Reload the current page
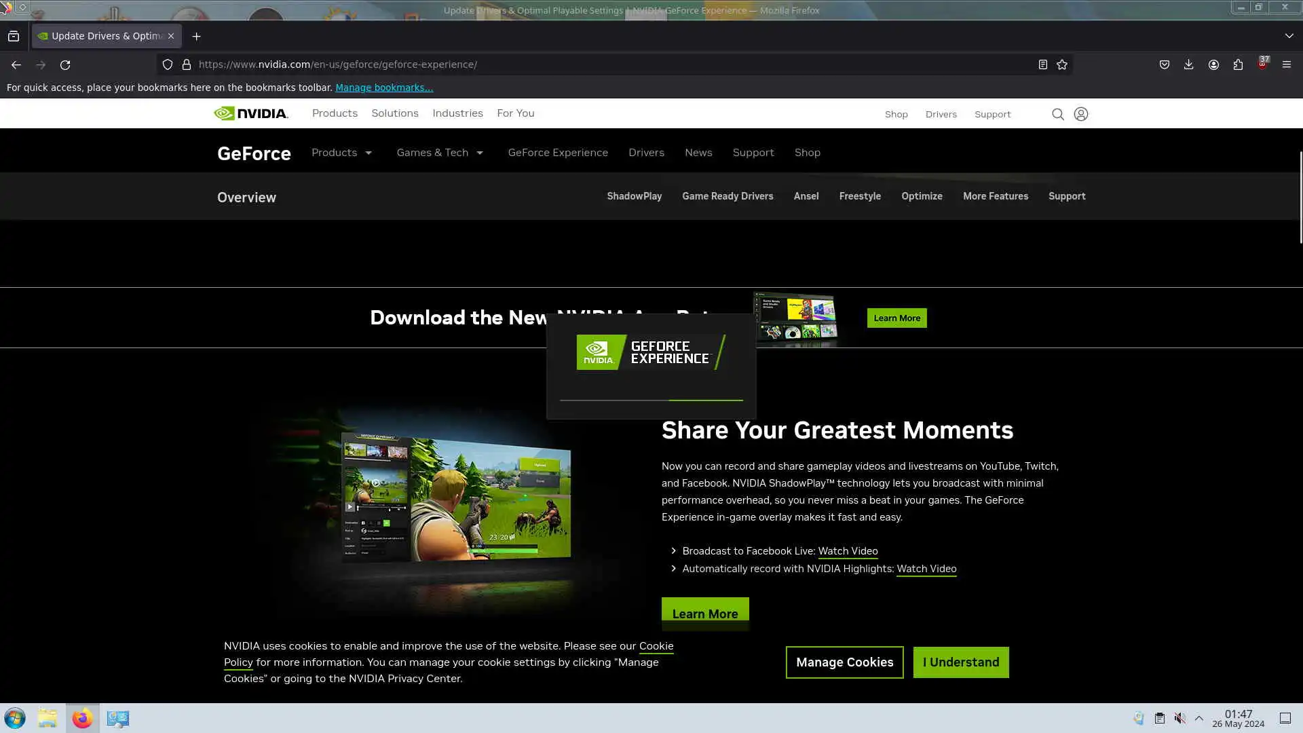This screenshot has width=1303, height=733. 65,64
